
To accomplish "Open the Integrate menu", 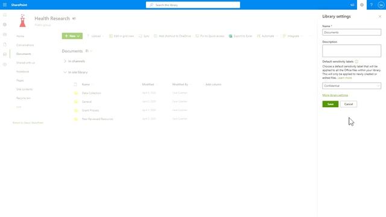I will coord(293,36).
